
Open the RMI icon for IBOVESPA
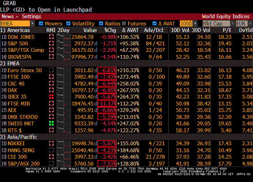coord(51,57)
